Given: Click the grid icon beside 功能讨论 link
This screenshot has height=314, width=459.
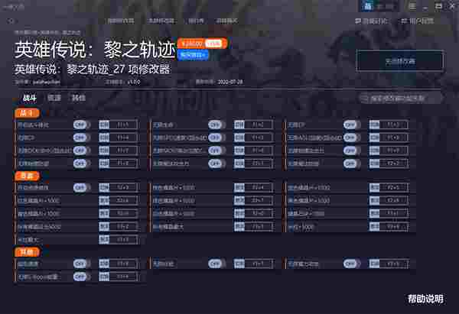Looking at the screenshot, I should 358,21.
